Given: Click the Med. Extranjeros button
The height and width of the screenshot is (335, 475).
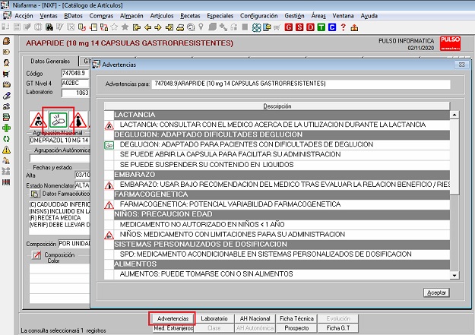Looking at the screenshot, I should 173,328.
